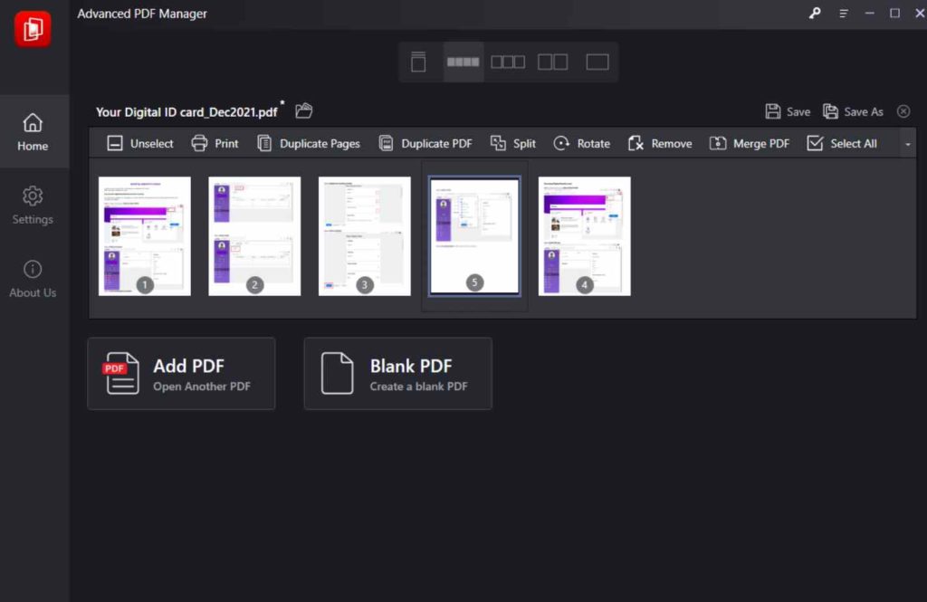Click the Advanced PDF Manager logo icon

pyautogui.click(x=33, y=28)
